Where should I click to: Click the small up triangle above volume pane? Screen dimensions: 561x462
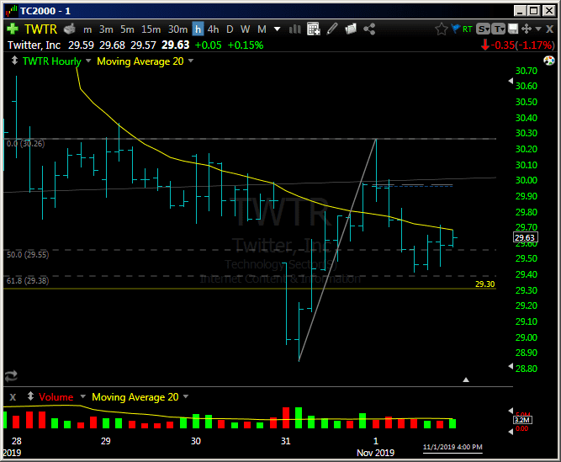pyautogui.click(x=466, y=380)
